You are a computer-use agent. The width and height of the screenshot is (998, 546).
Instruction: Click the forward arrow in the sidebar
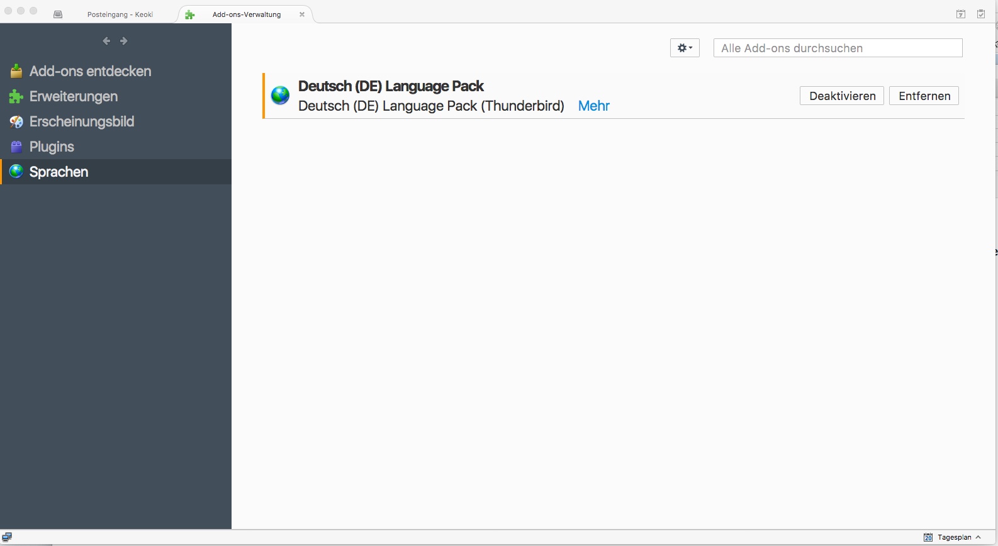(124, 41)
